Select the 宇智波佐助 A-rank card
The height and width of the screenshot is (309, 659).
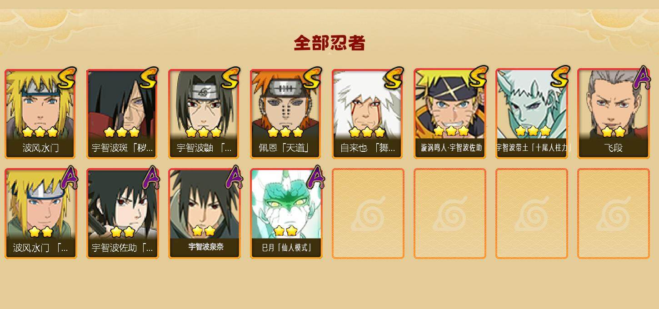click(122, 214)
